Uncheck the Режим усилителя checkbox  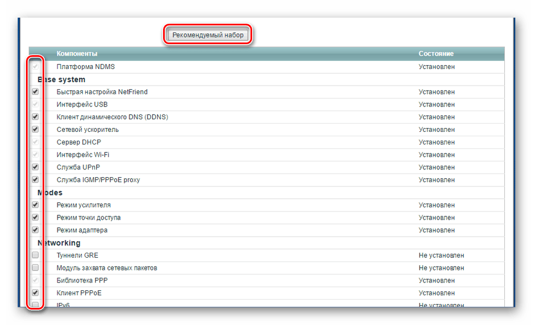click(35, 205)
